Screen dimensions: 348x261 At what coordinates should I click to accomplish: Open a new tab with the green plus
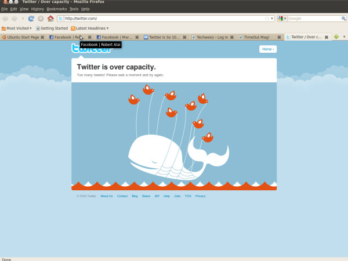point(336,37)
